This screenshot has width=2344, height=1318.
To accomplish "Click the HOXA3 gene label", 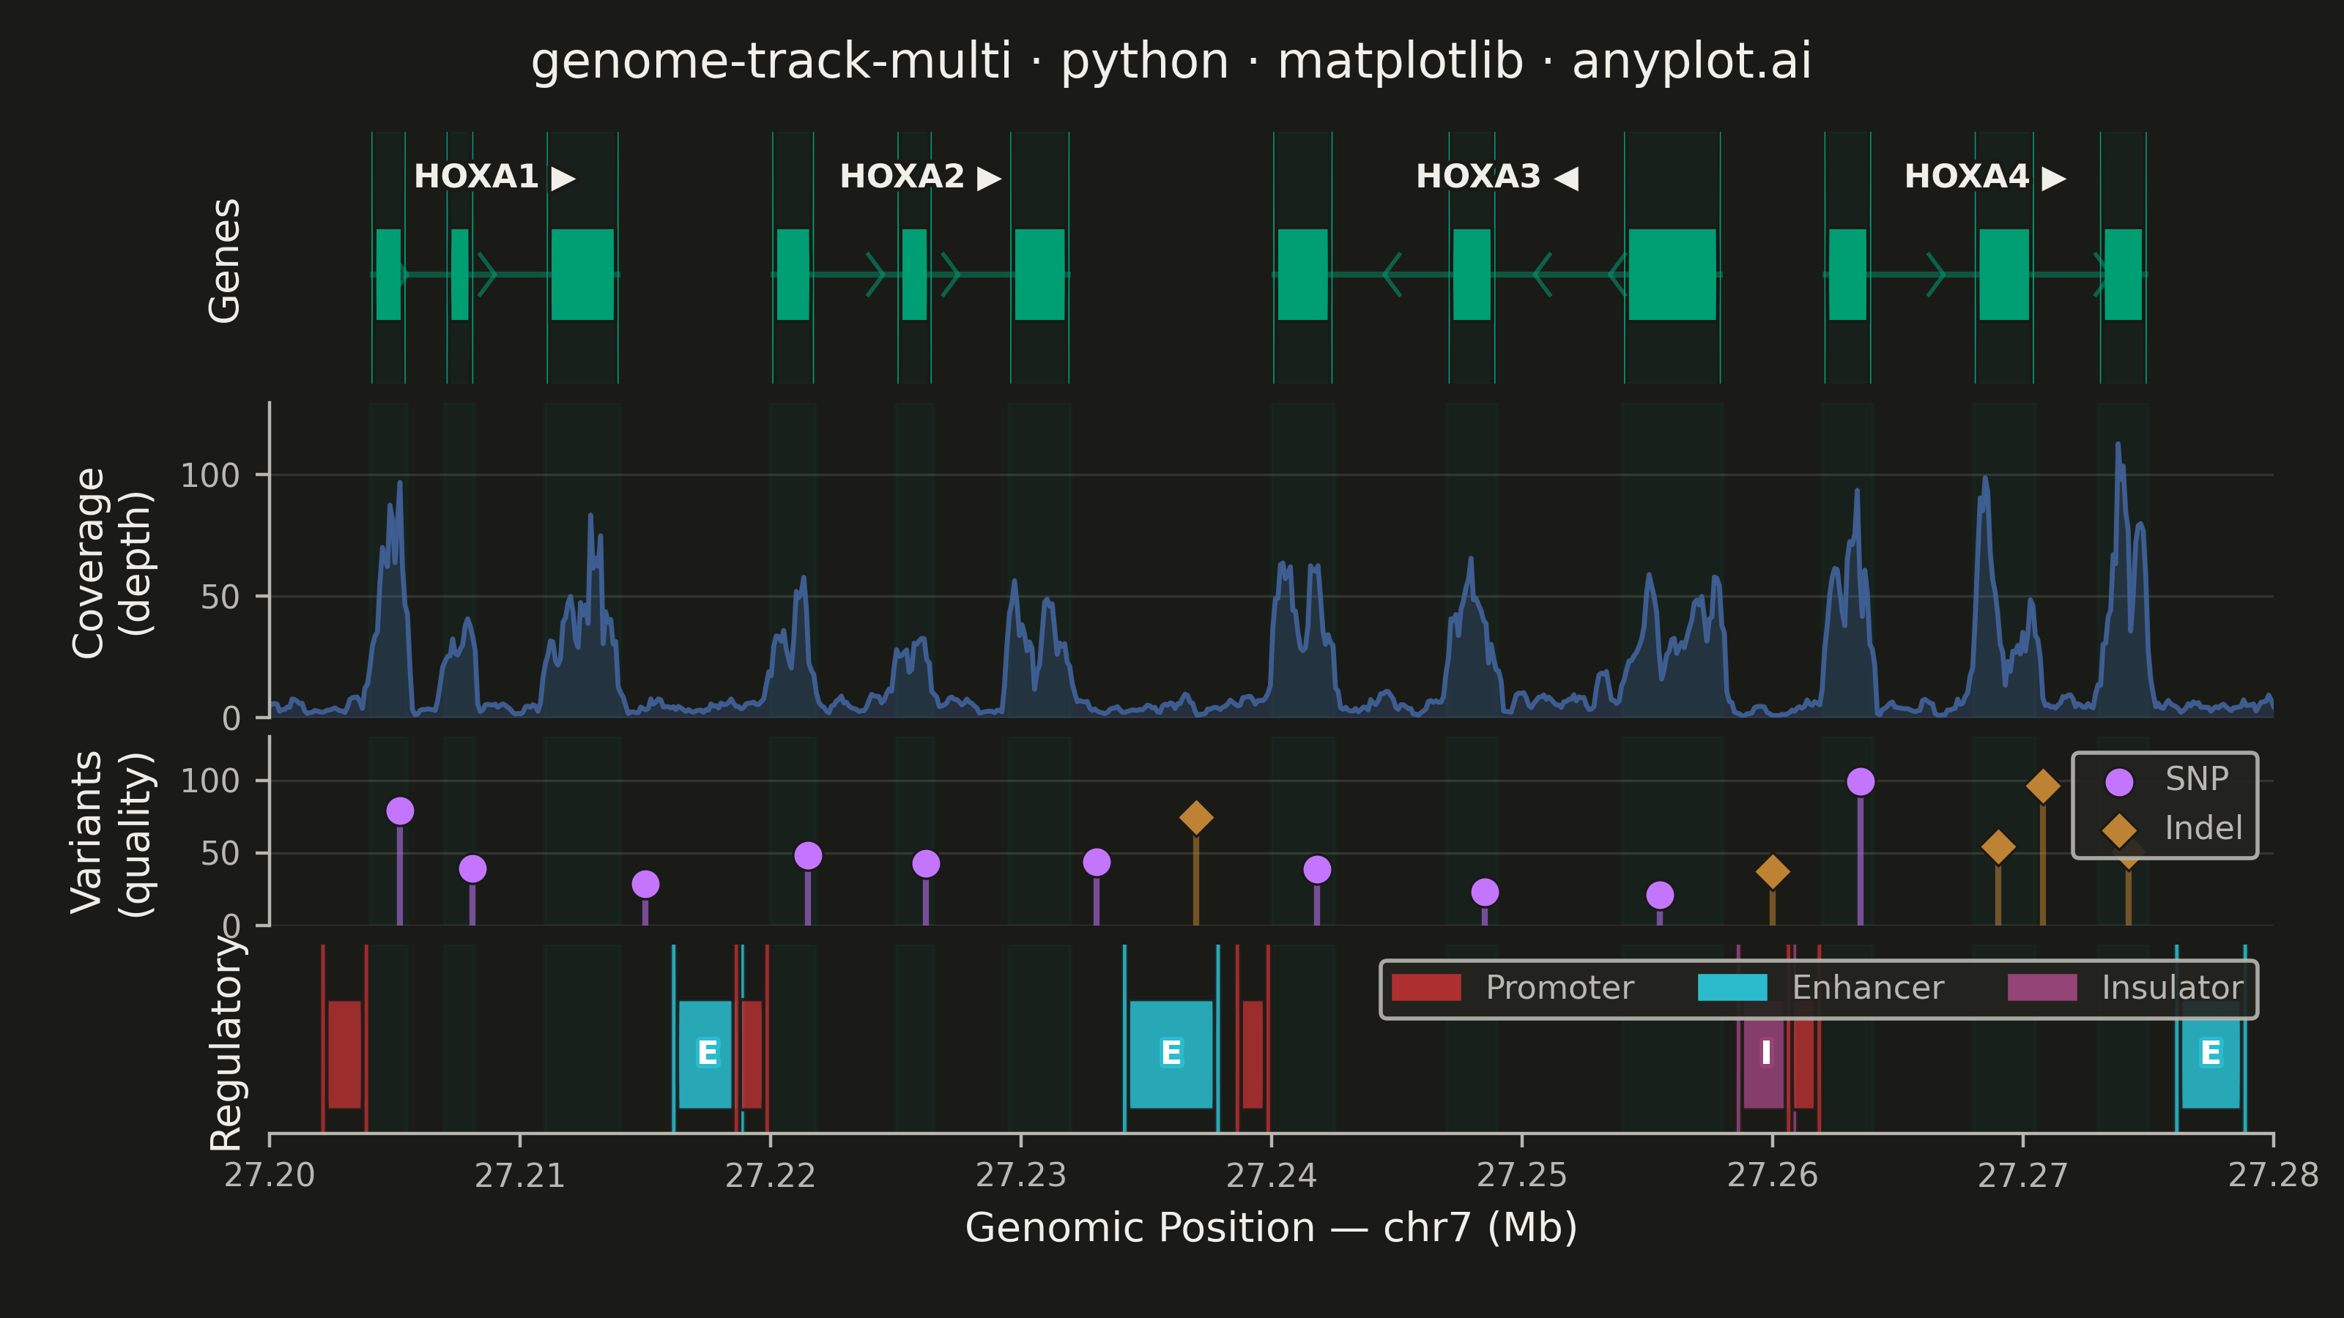I will coord(1496,176).
